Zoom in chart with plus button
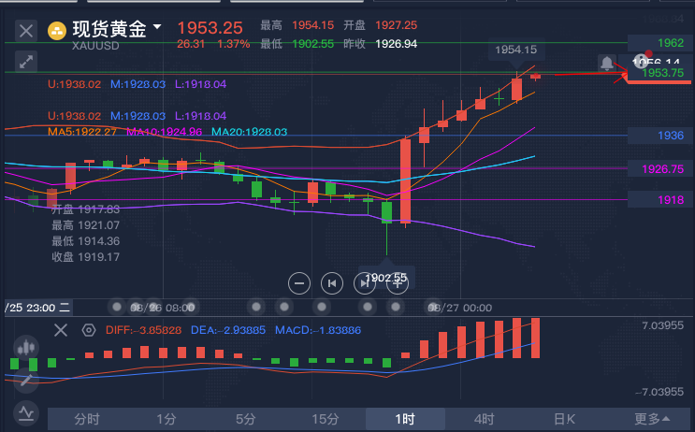Screen dimensions: 695x432 click(x=398, y=282)
